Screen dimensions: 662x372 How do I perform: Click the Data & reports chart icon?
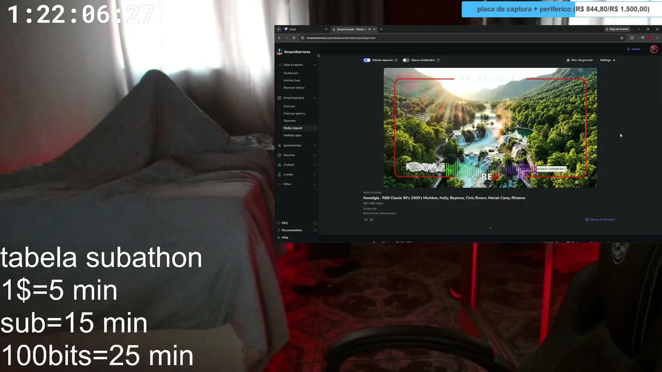pos(279,65)
